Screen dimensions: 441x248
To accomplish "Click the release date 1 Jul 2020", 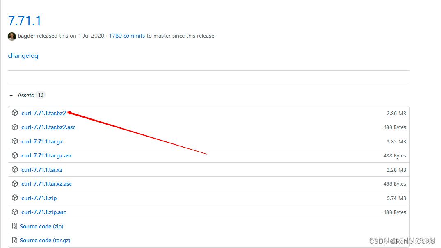I will coord(91,36).
